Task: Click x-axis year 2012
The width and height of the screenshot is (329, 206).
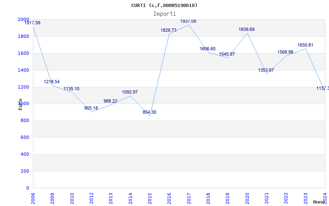Action: 91,199
